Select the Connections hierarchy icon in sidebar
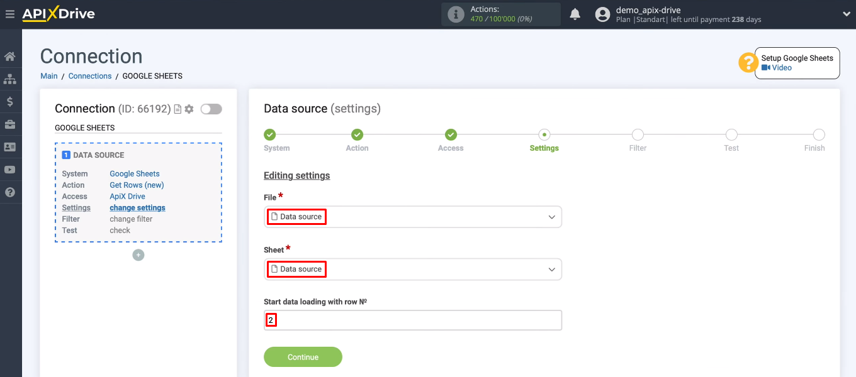This screenshot has width=856, height=377. (10, 79)
